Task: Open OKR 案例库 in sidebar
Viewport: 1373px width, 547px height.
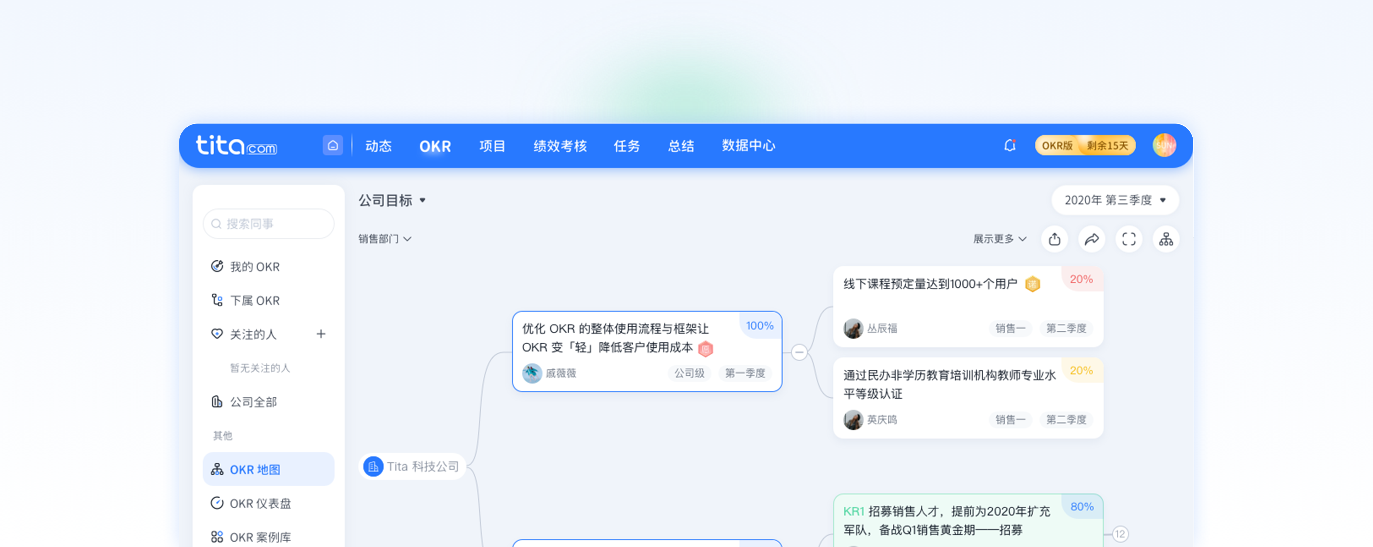Action: pyautogui.click(x=268, y=537)
